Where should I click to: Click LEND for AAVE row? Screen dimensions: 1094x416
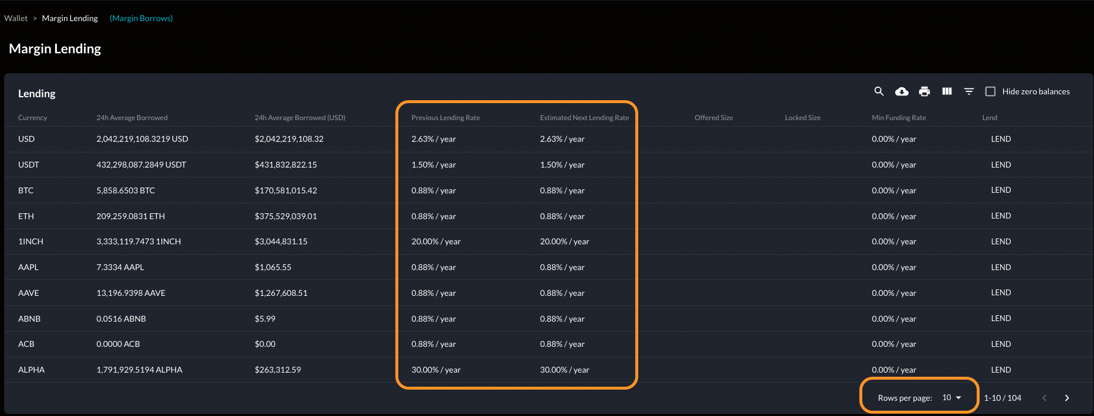click(x=1001, y=293)
